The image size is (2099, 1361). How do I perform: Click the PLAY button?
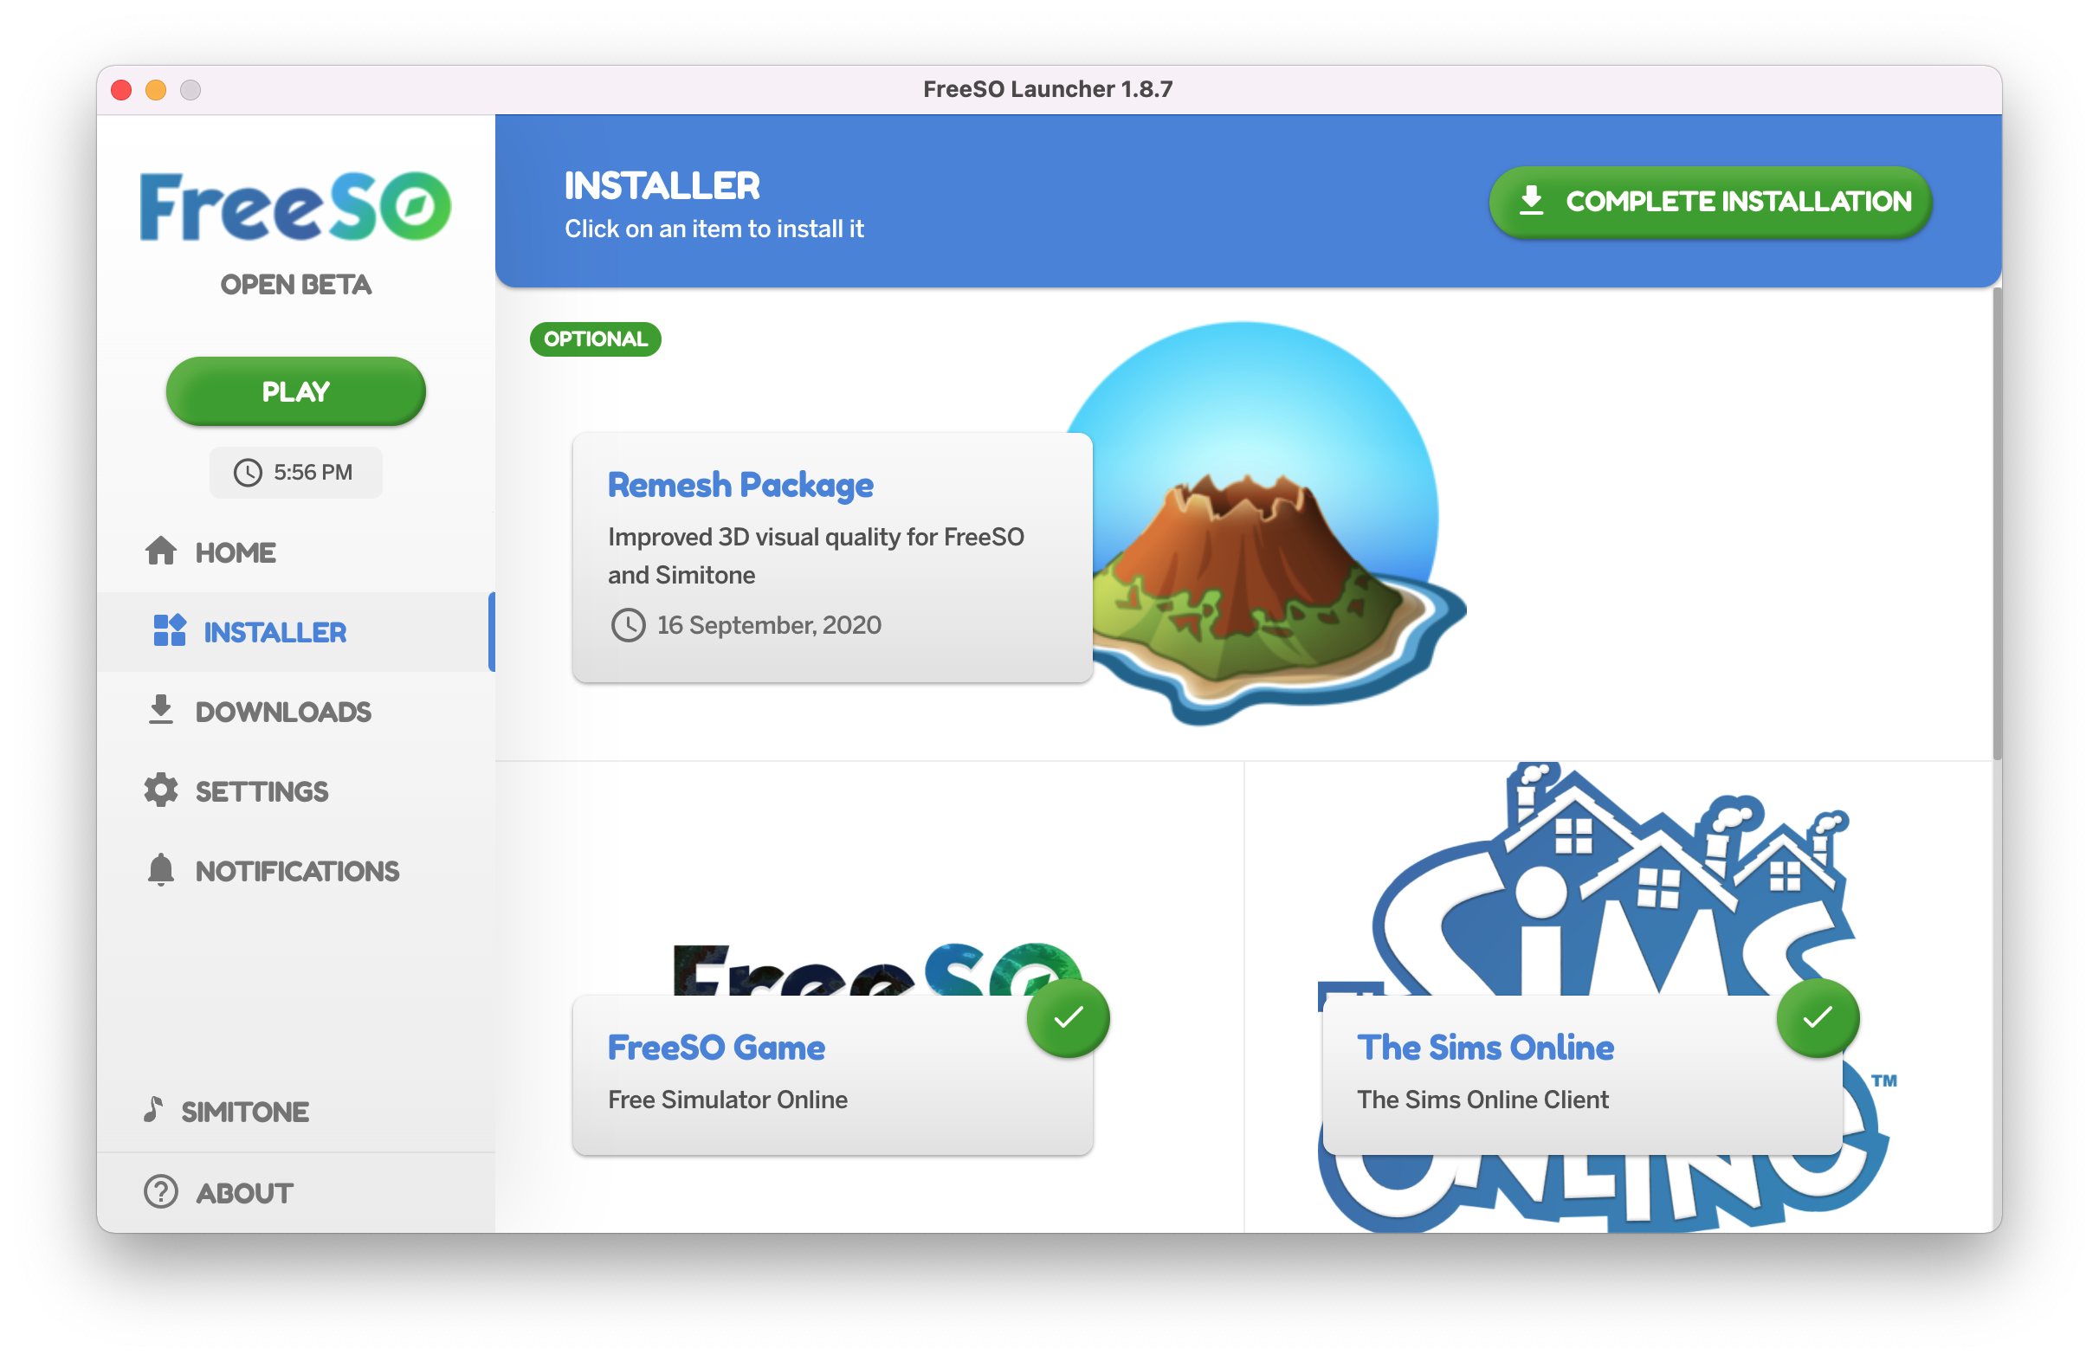pyautogui.click(x=294, y=389)
